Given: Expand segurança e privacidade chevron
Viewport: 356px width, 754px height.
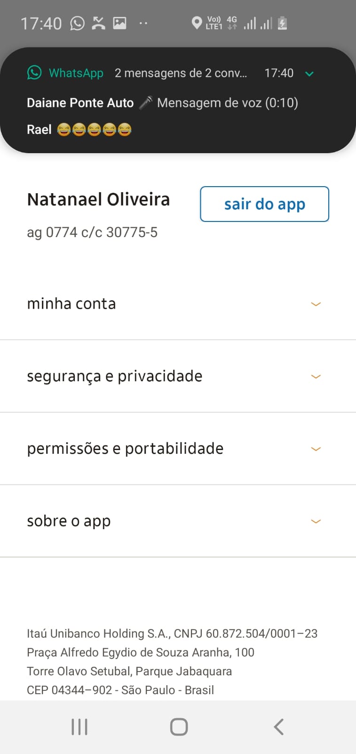Looking at the screenshot, I should (316, 377).
